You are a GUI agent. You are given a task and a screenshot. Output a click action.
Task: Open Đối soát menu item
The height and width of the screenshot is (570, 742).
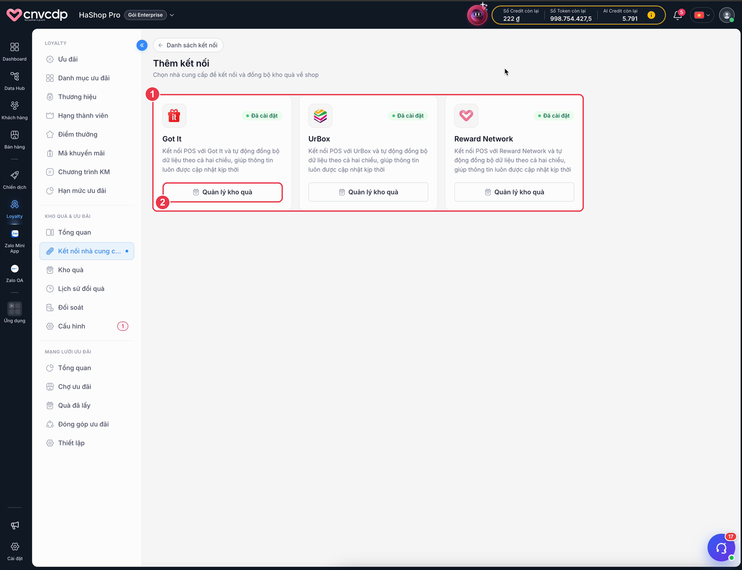tap(87, 307)
